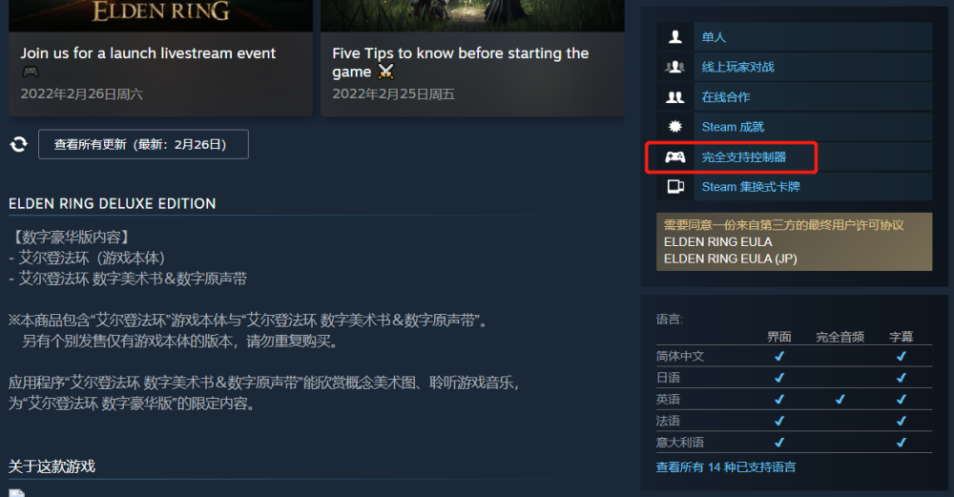Click the crossed swords emoji in news title
The width and height of the screenshot is (954, 497).
click(x=385, y=72)
